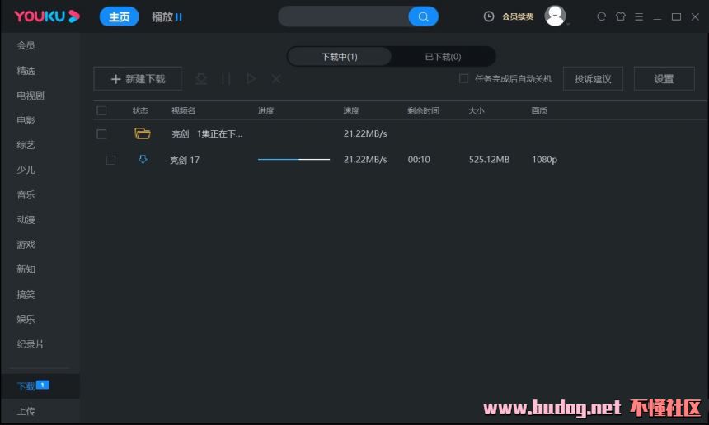
Task: Open 下载 download section in sidebar
Action: pyautogui.click(x=26, y=386)
